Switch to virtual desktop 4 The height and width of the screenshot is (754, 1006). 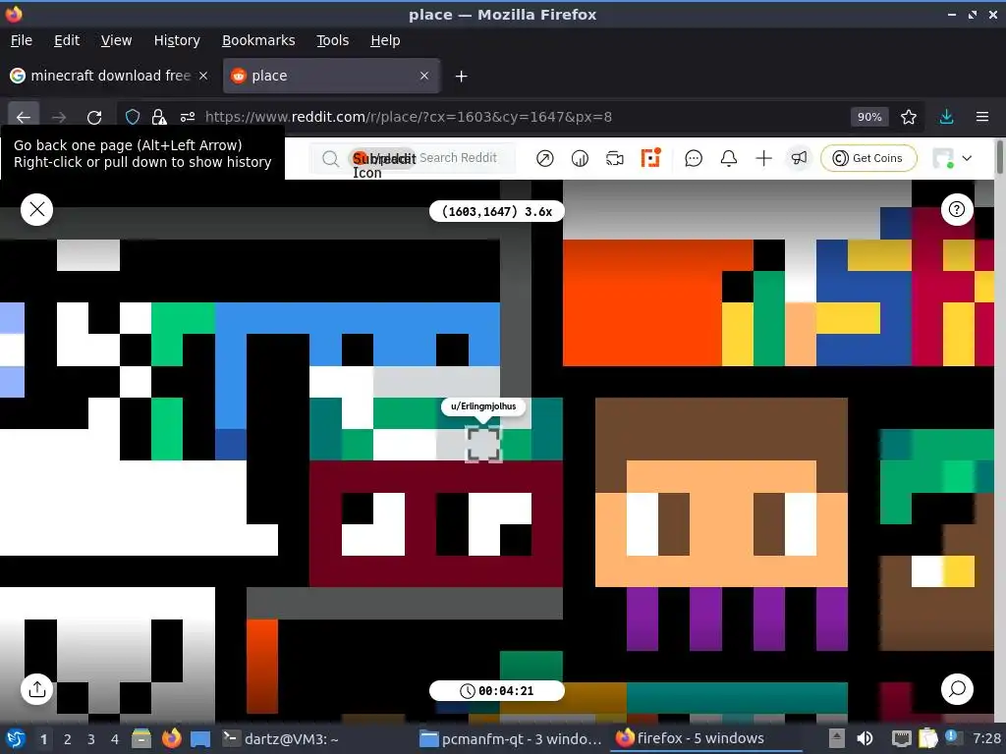(x=115, y=739)
